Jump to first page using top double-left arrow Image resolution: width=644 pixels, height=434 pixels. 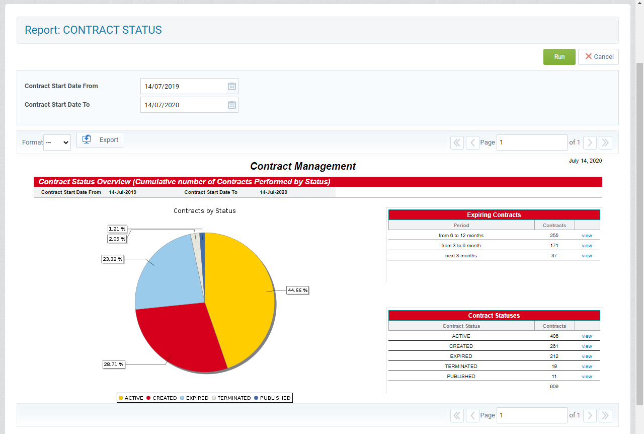click(457, 142)
